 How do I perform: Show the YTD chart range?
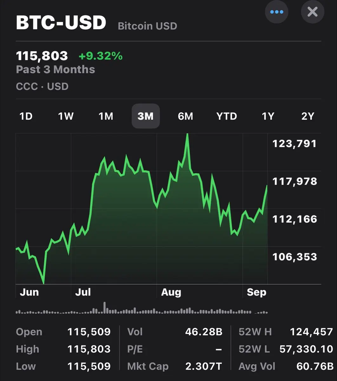click(227, 116)
